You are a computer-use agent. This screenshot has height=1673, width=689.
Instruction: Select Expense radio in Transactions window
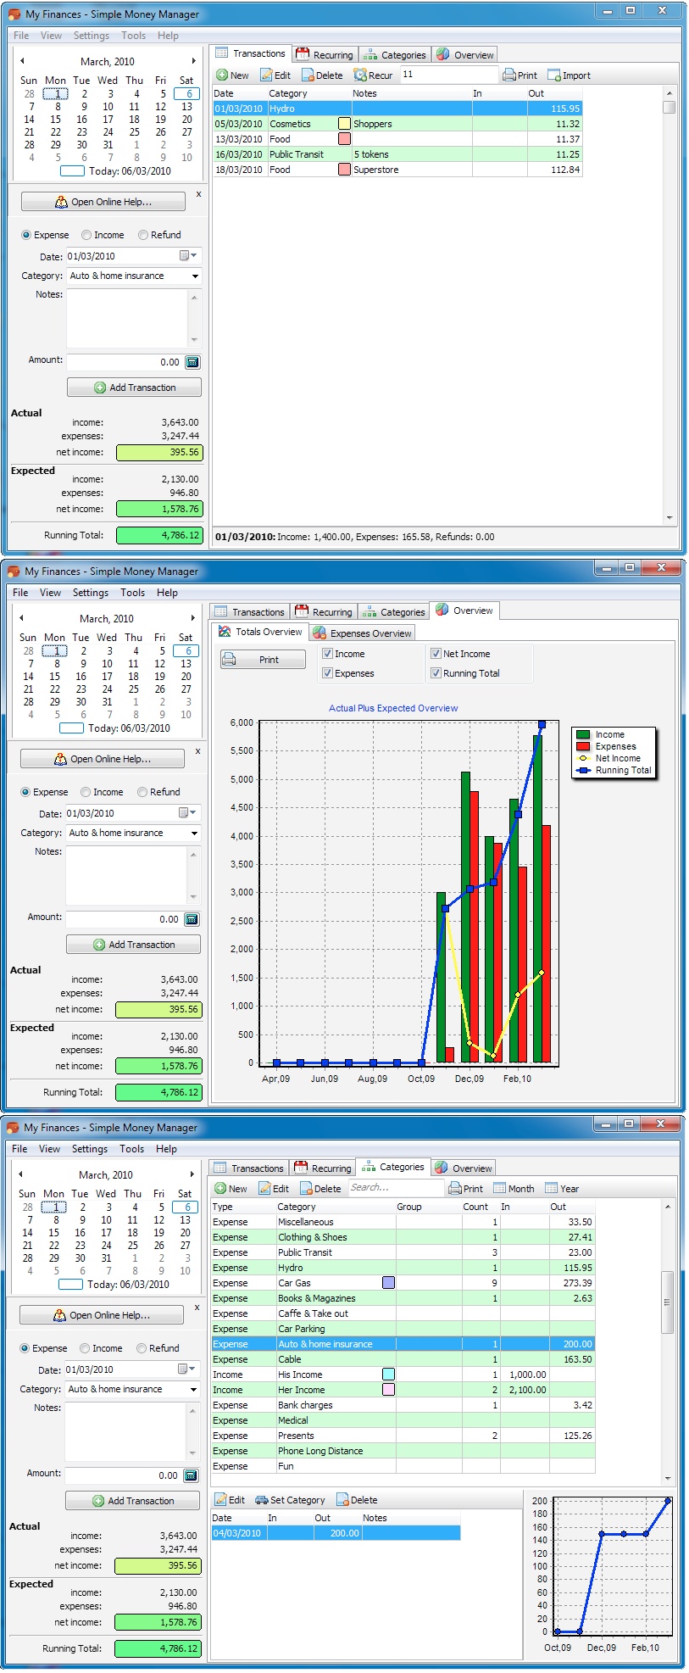(26, 235)
